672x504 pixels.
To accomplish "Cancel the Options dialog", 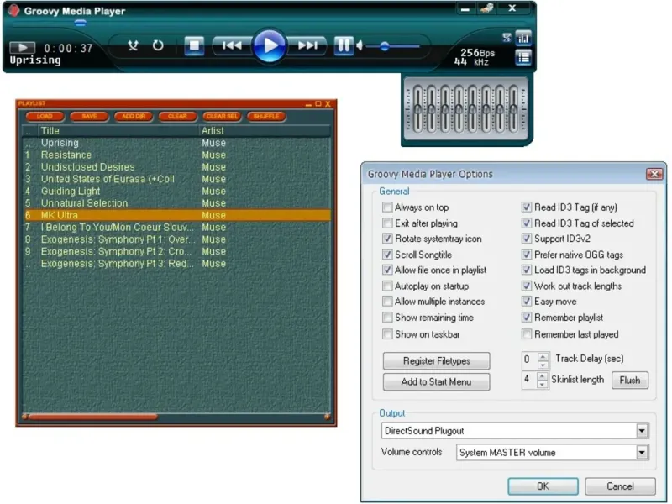I will [620, 486].
